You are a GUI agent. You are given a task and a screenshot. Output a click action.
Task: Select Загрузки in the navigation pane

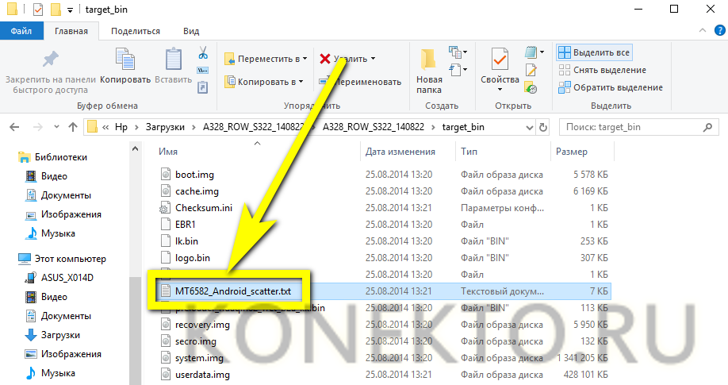59,333
